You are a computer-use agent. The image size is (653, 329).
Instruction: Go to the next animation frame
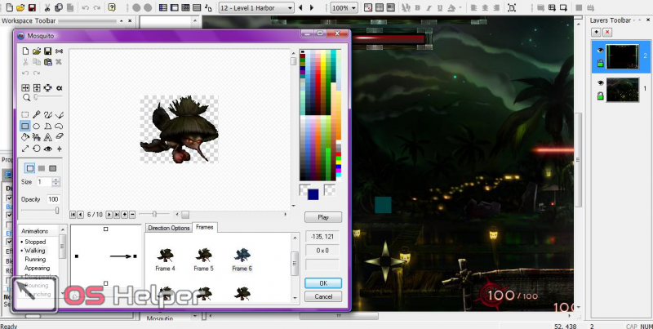109,215
